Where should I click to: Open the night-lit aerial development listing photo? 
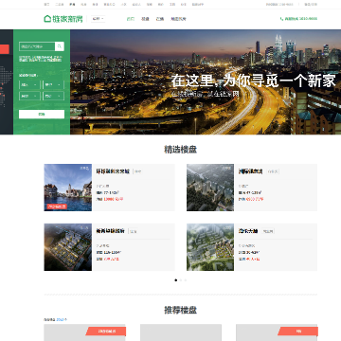68,247
